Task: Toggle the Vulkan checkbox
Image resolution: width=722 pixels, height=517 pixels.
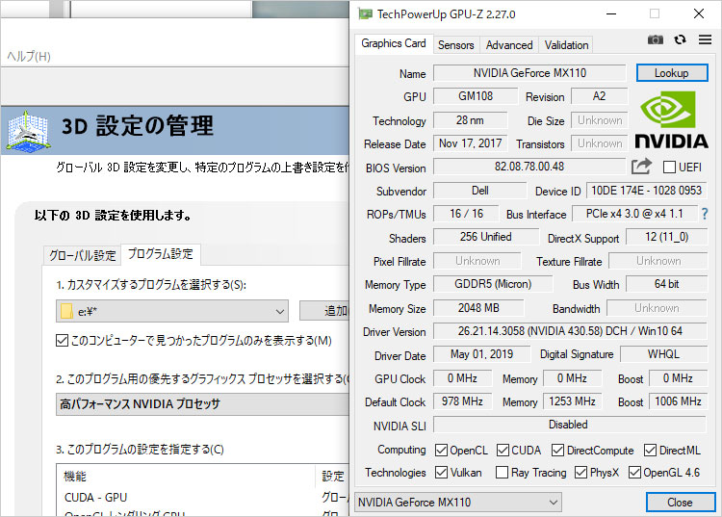Action: (x=441, y=473)
